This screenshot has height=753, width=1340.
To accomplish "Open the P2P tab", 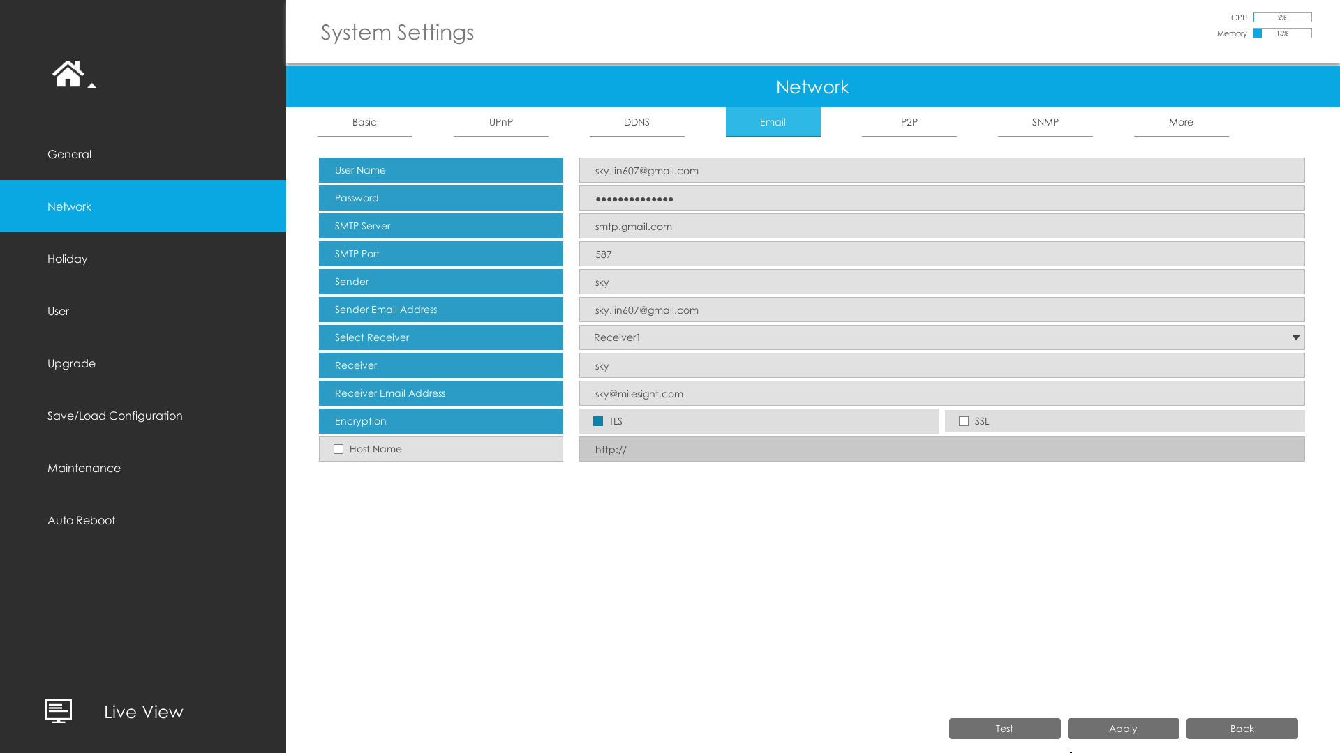I will tap(909, 122).
